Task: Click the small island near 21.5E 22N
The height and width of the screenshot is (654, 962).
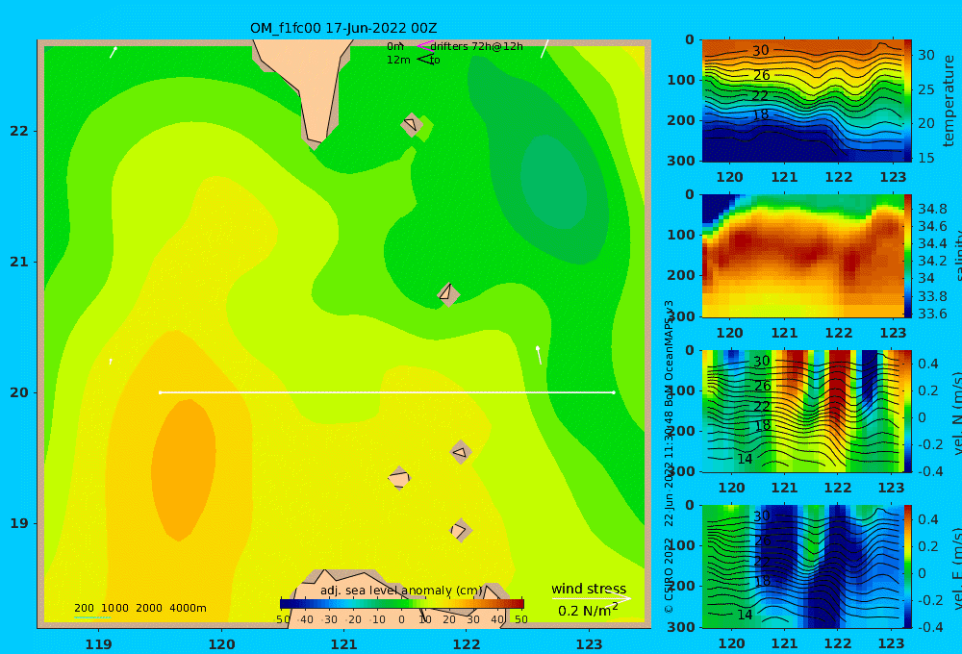Action: click(x=411, y=125)
